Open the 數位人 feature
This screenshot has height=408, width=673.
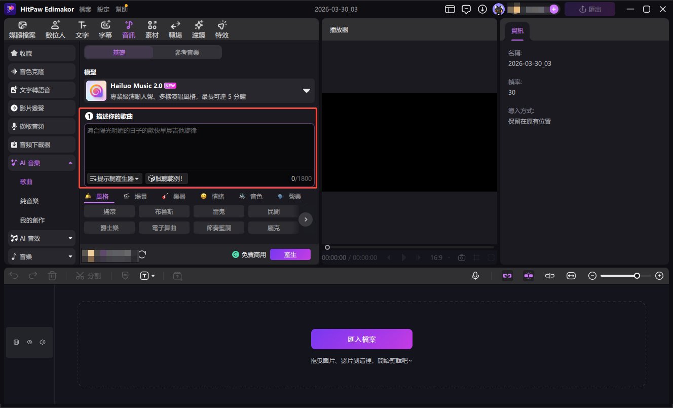(x=55, y=29)
